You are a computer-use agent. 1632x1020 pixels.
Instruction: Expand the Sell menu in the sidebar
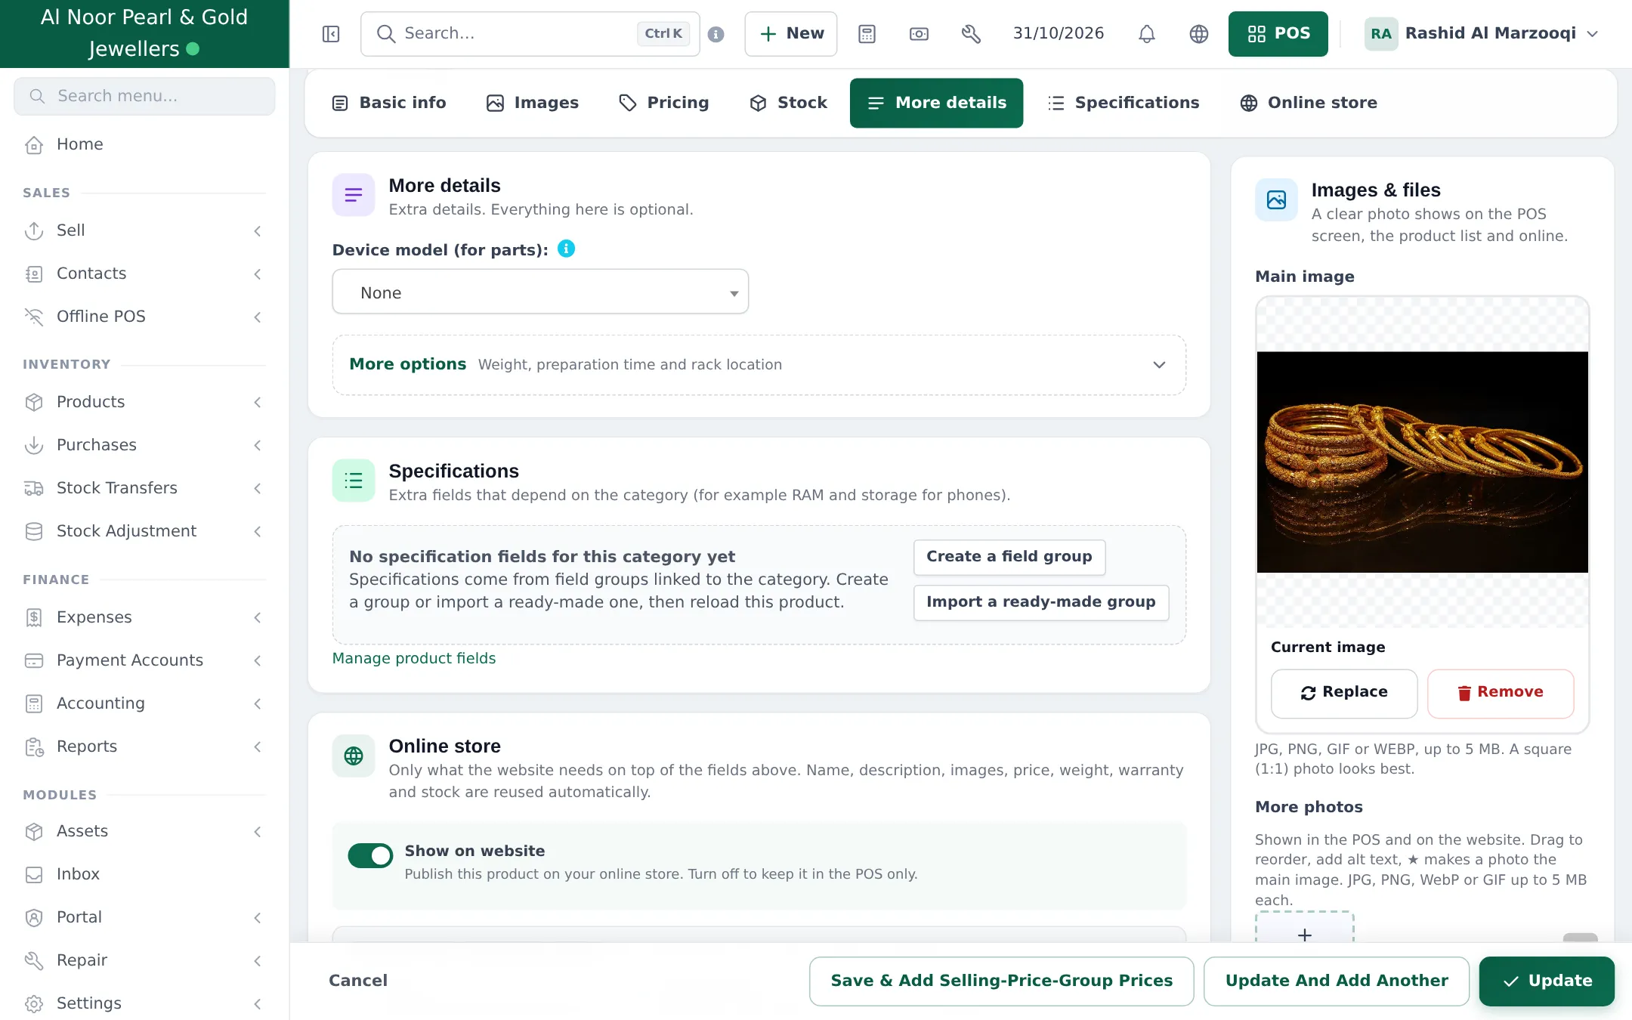pos(144,230)
